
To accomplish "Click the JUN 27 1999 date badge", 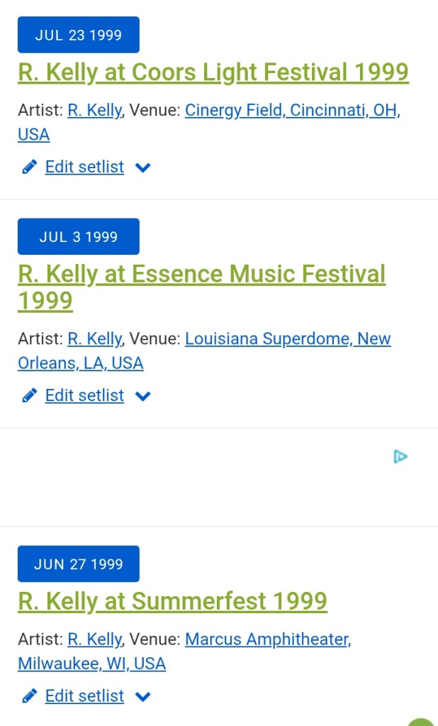I will pos(78,564).
